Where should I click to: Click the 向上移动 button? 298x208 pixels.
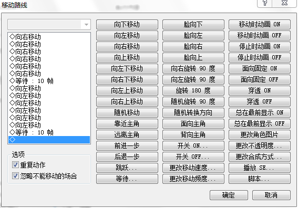[127, 57]
